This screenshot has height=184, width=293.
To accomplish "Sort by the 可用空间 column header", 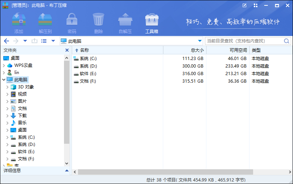I will pyautogui.click(x=228, y=50).
